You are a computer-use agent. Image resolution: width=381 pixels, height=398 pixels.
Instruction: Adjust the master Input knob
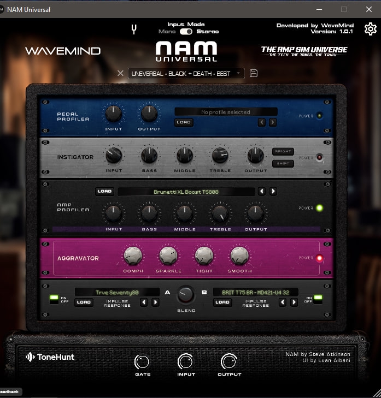pyautogui.click(x=185, y=362)
